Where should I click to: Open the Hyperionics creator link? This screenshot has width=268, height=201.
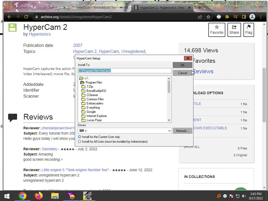(40, 34)
